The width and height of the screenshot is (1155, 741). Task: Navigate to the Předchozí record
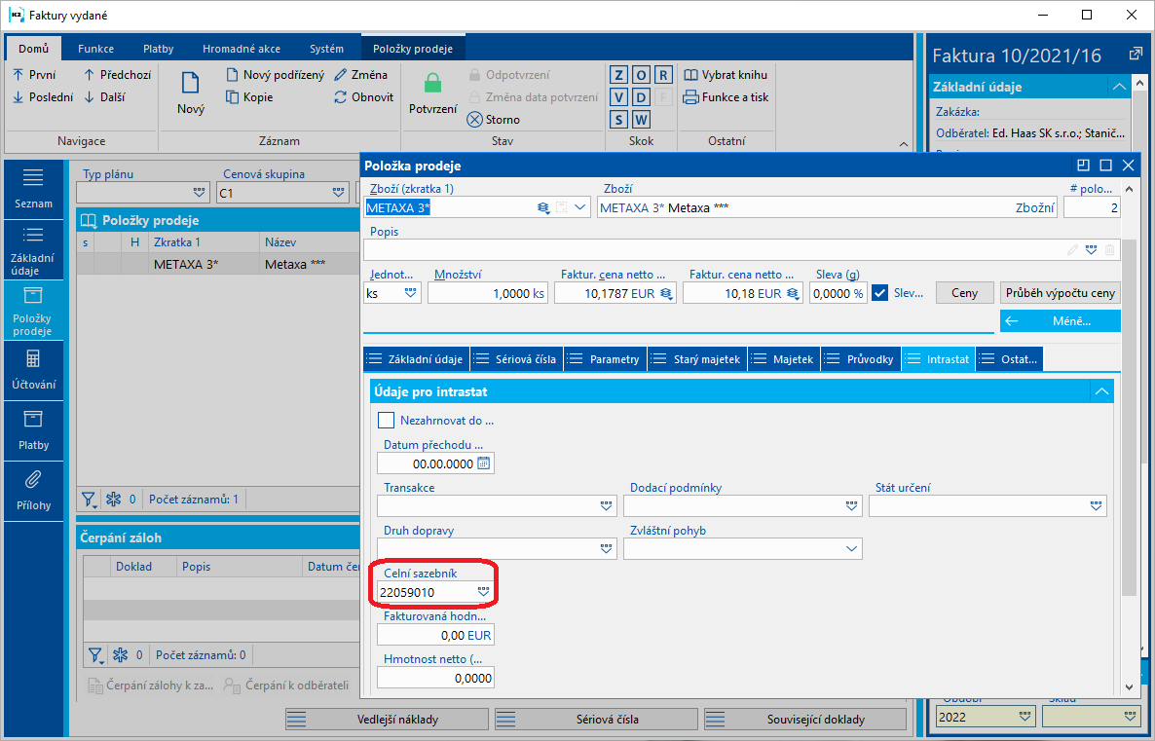[117, 74]
